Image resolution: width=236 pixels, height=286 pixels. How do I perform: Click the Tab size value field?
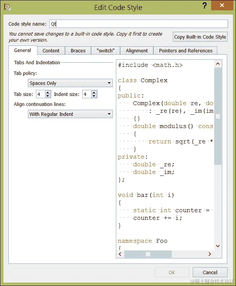click(41, 94)
